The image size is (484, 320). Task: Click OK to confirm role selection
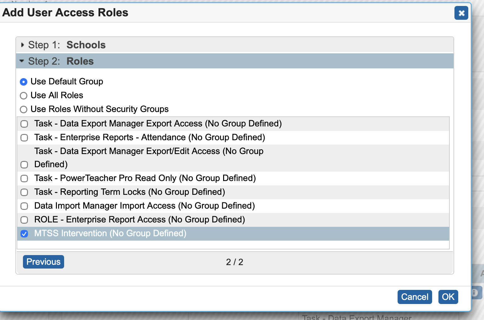448,297
